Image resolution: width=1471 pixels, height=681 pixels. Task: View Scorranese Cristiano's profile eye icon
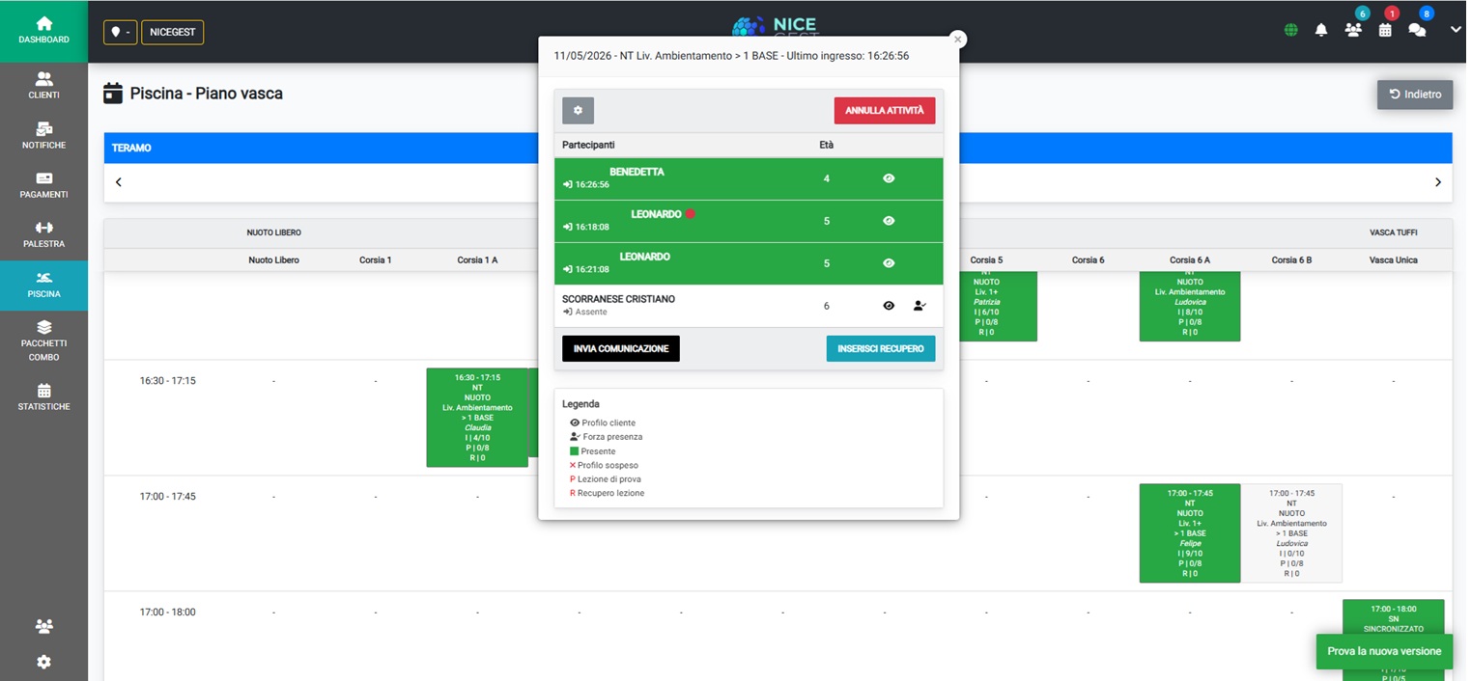coord(889,306)
